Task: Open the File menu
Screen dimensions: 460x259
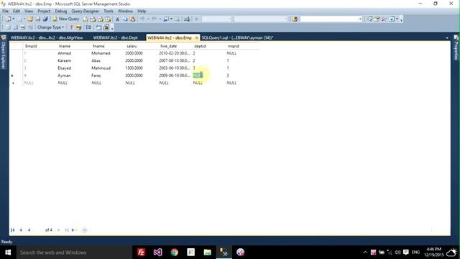Action: pyautogui.click(x=5, y=12)
